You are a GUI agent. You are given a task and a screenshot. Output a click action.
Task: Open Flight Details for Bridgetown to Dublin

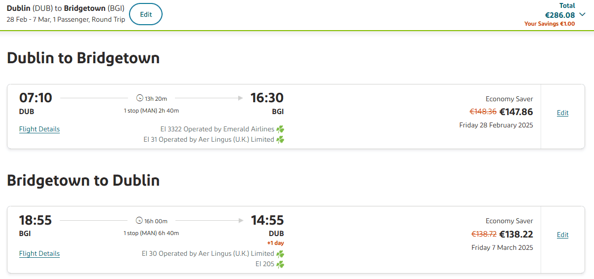coord(40,254)
